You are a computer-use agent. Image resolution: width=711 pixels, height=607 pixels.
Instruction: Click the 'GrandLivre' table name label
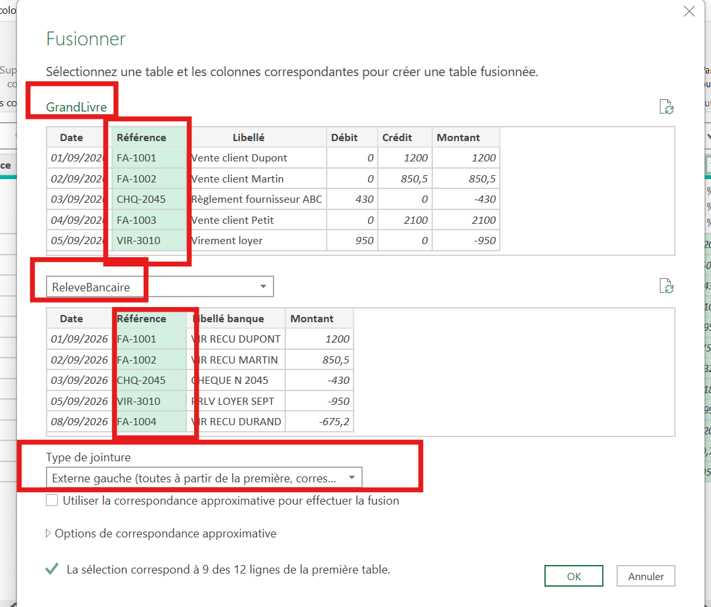click(76, 107)
